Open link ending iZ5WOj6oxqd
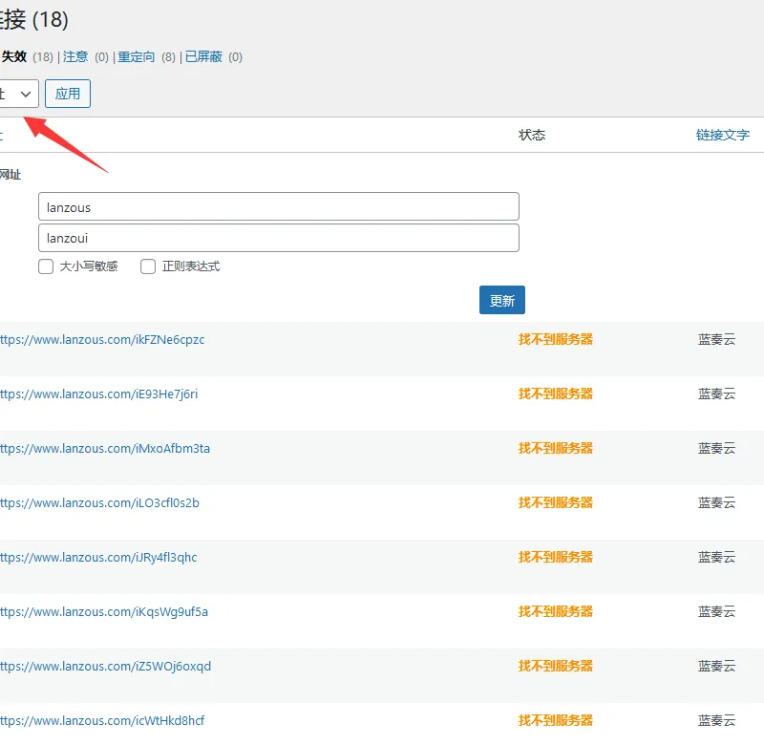Image resolution: width=764 pixels, height=745 pixels. coord(106,666)
